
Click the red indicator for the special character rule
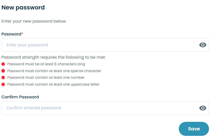pyautogui.click(x=3, y=71)
